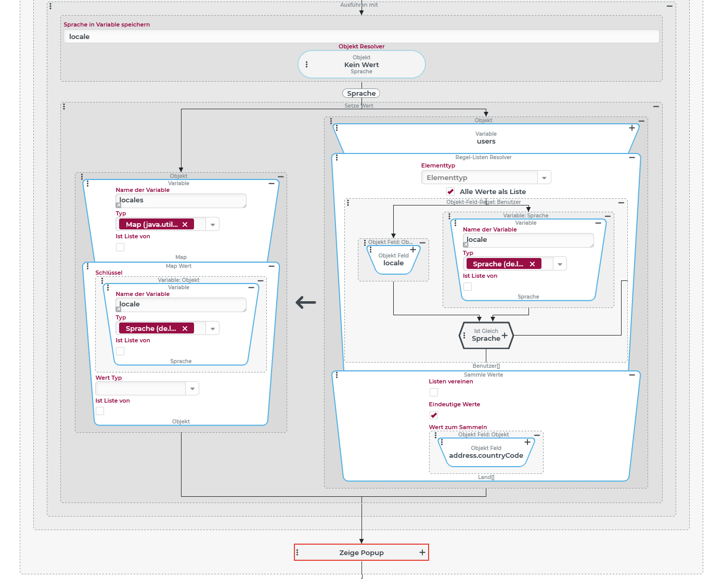Toggle the Alle Werte als Liste checkbox
723x579 pixels.
[450, 191]
